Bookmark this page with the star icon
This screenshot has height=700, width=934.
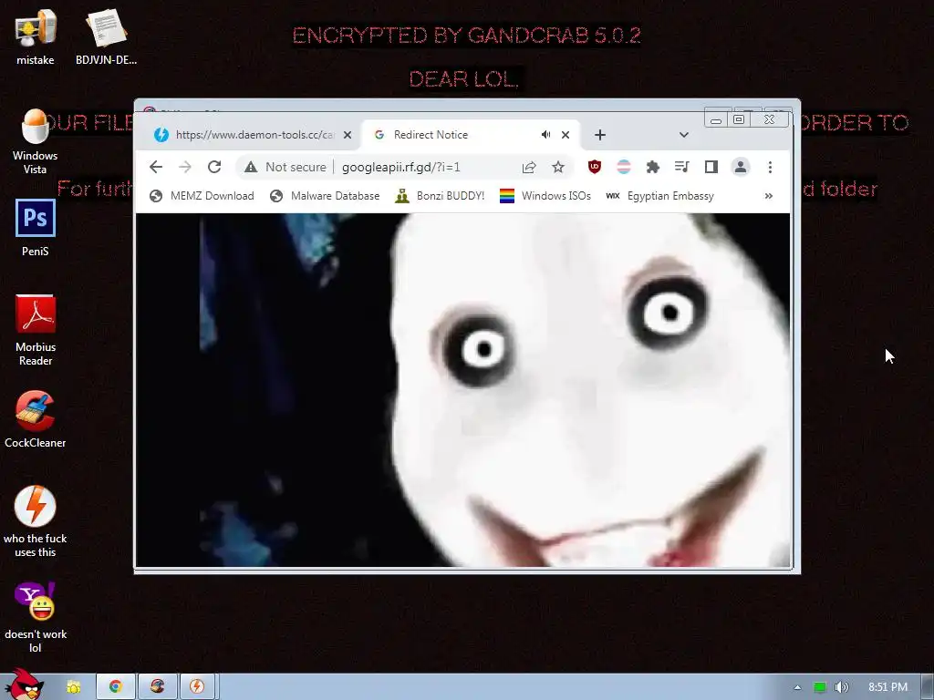(558, 168)
